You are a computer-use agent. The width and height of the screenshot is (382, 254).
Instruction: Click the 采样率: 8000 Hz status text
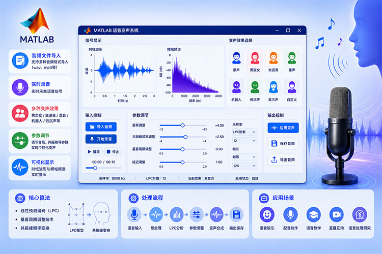coord(112,178)
